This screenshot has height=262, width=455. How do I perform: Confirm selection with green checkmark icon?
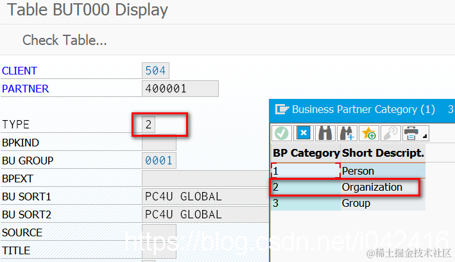click(x=282, y=134)
